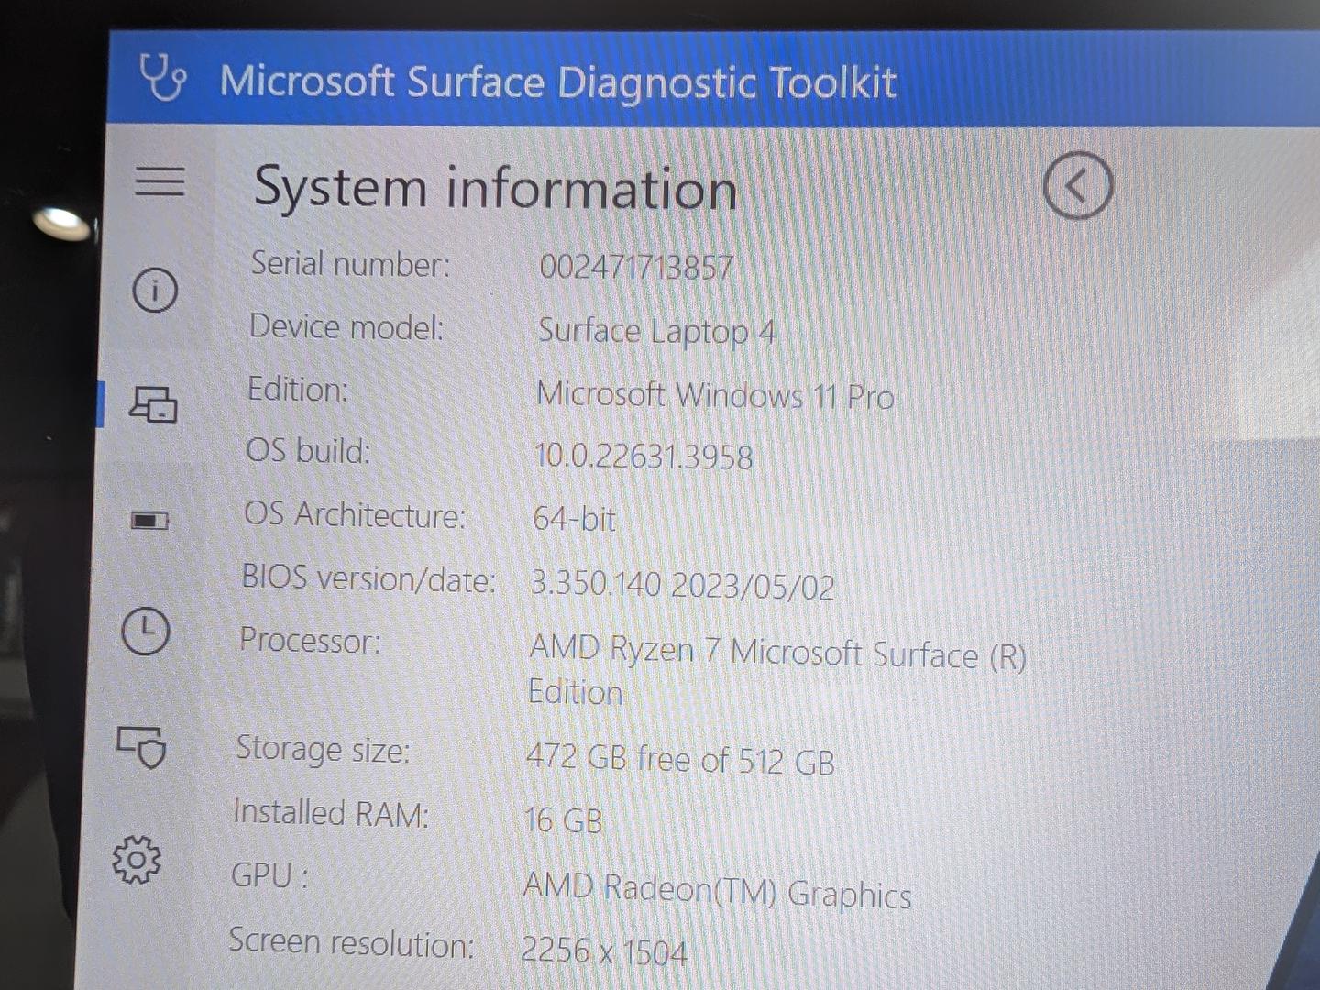This screenshot has width=1320, height=990.
Task: Select the System information device icon
Action: tap(153, 403)
